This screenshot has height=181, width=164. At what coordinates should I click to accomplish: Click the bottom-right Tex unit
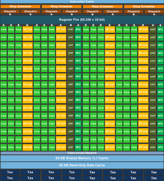tap(154, 178)
